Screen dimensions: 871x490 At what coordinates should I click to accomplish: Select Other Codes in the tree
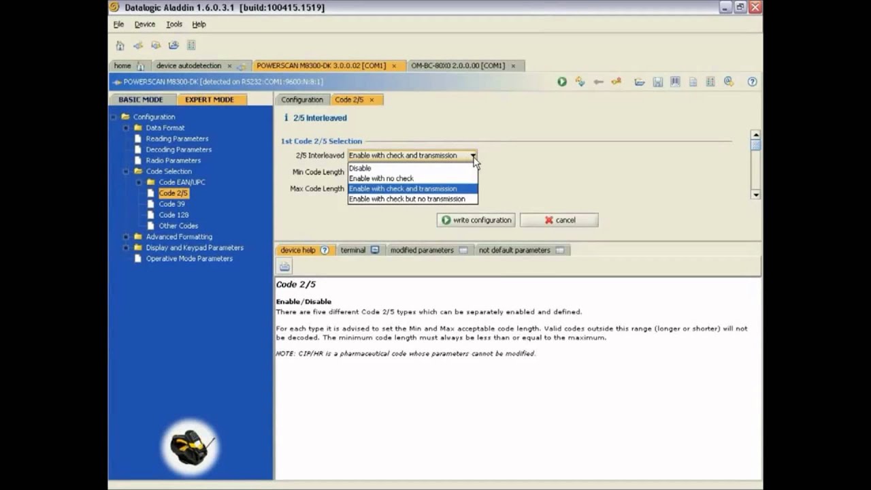point(178,226)
